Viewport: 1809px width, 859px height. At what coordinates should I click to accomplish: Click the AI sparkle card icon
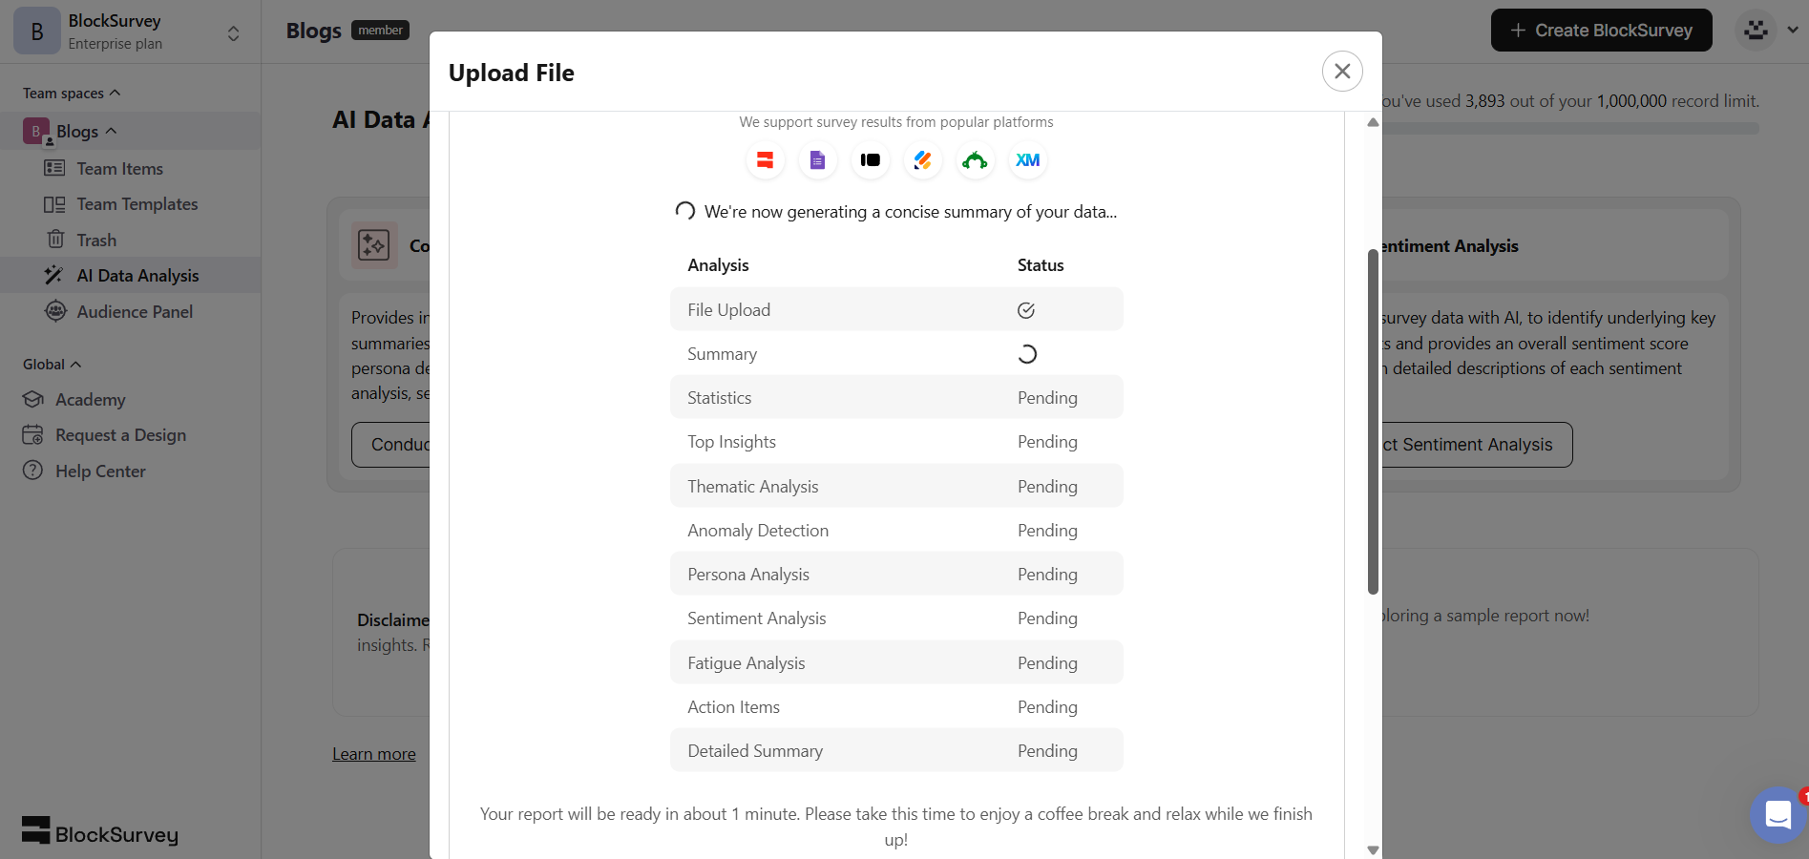coord(374,245)
